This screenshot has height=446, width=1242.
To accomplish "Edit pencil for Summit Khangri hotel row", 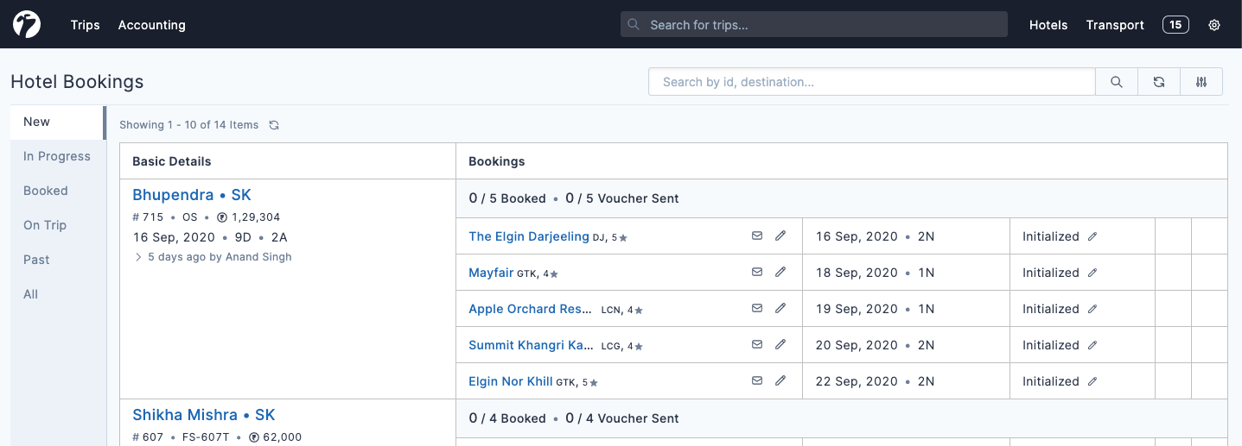I will (x=780, y=345).
